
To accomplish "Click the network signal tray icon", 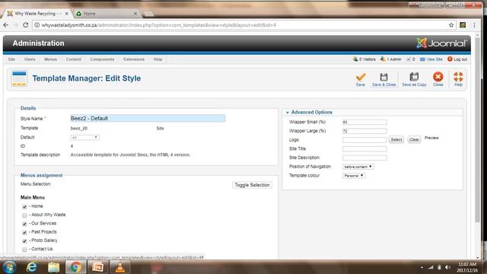I will tap(431, 267).
